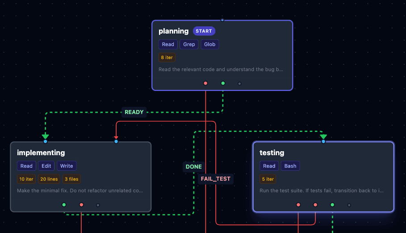Click testing's red handle feeding the FAIL_TEST edge
Viewport: 406px width, 233px height.
tap(315, 205)
